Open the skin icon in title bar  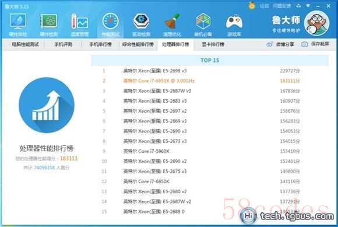298,6
